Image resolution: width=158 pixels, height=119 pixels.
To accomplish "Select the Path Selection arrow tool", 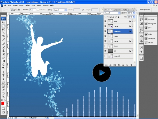I will tap(3, 79).
